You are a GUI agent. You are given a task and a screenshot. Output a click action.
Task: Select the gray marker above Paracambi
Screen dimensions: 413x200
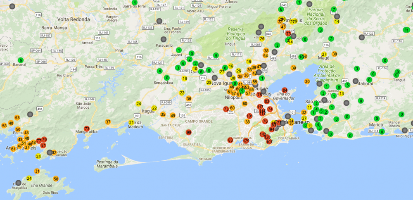[164, 39]
